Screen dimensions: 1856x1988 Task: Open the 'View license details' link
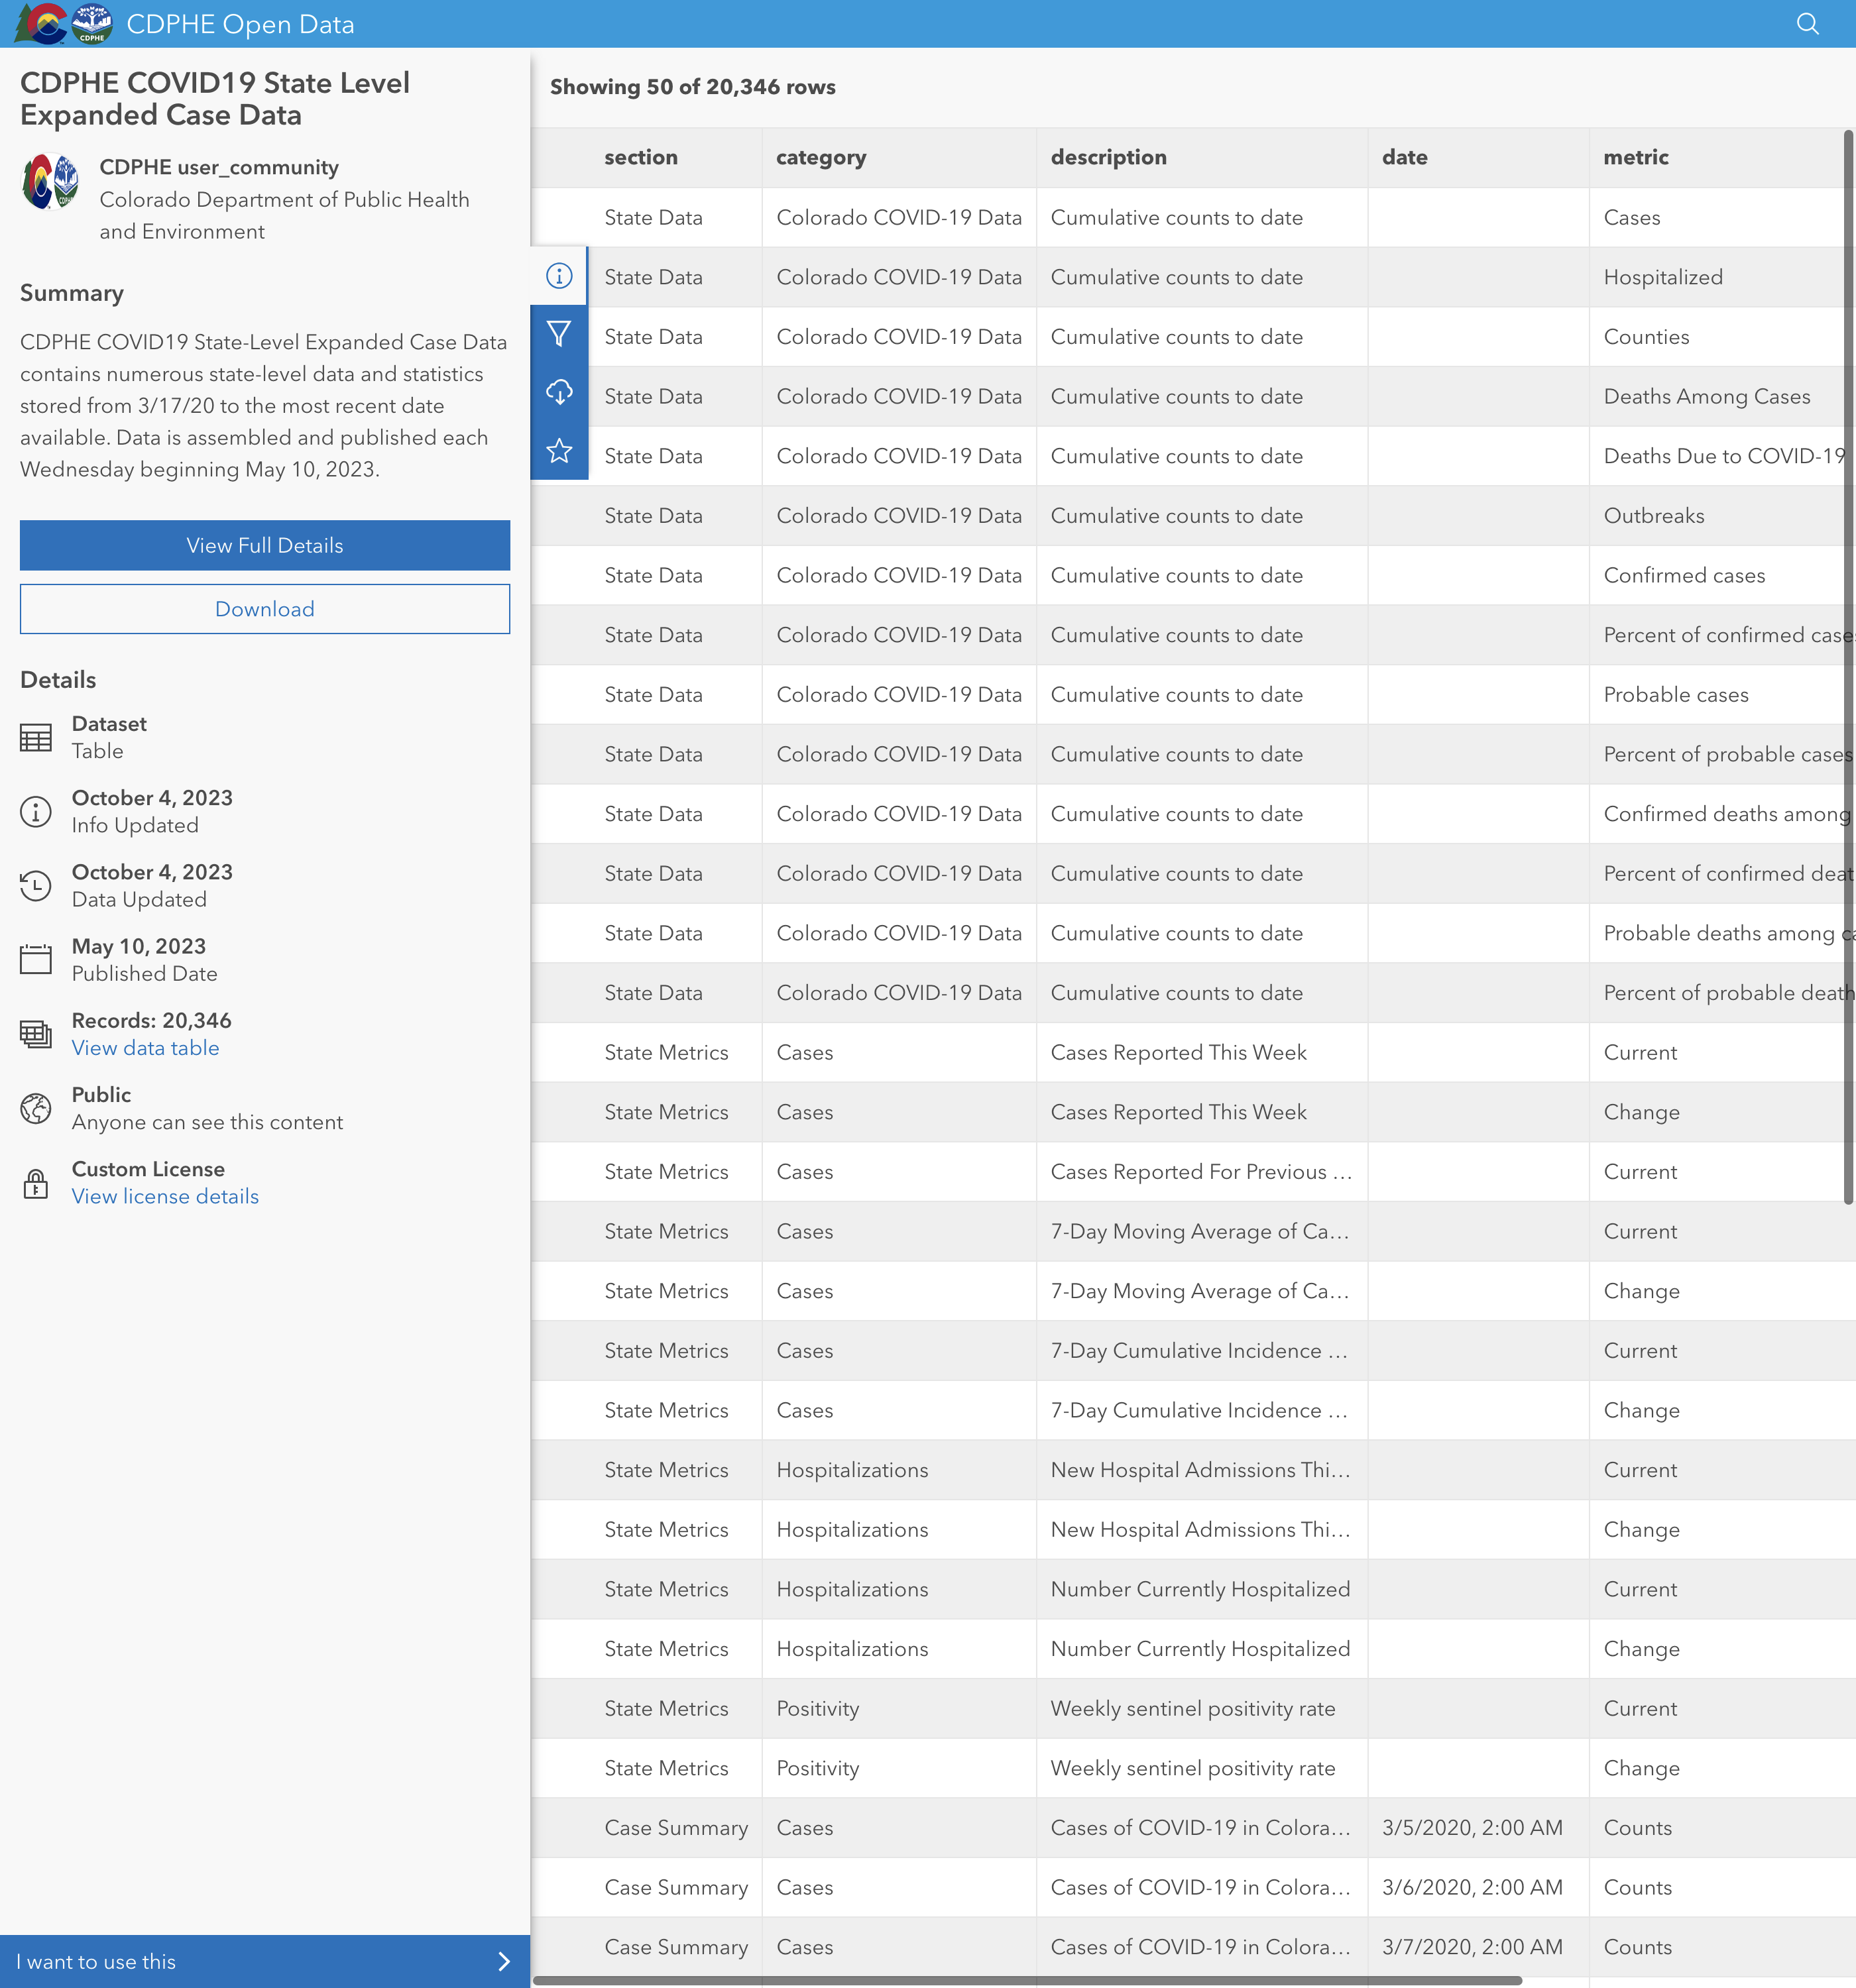(x=165, y=1196)
